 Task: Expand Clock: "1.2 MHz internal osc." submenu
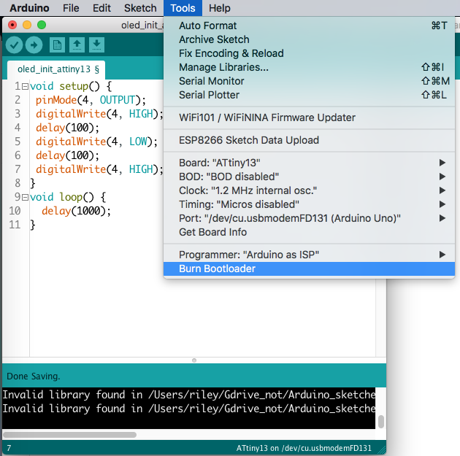pos(309,190)
